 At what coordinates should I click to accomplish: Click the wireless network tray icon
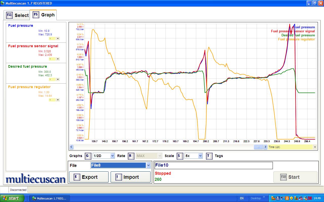(x=282, y=198)
